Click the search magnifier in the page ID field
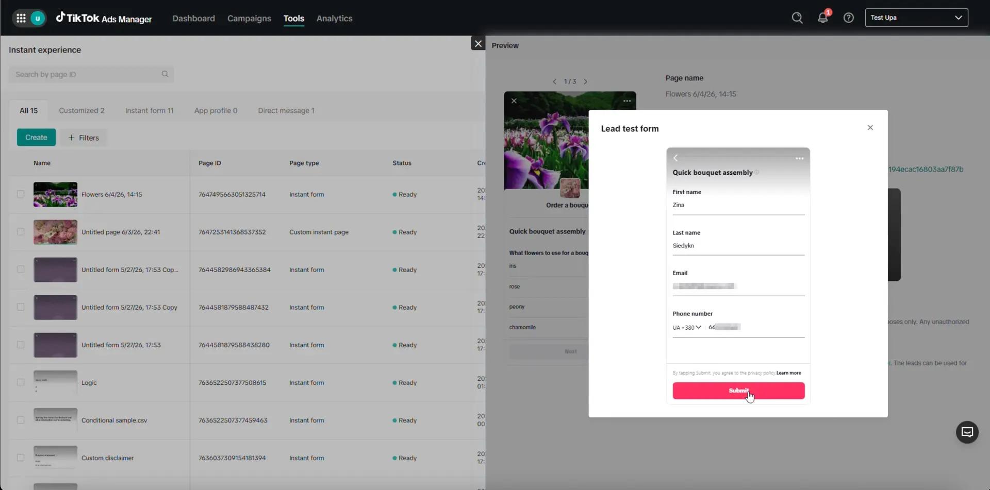Screen dimensions: 990x490 tap(165, 74)
